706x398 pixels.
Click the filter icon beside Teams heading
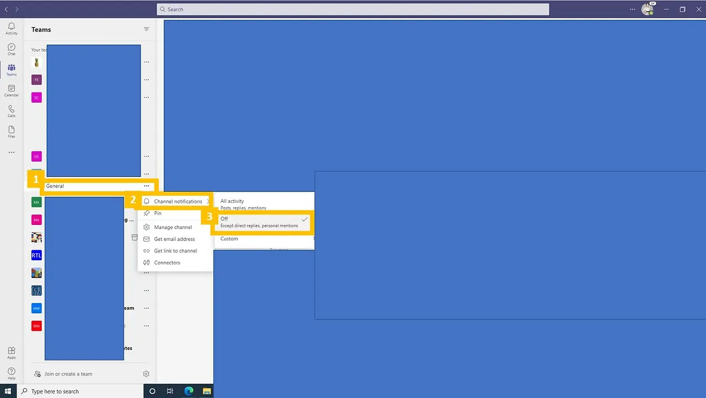[x=146, y=29]
